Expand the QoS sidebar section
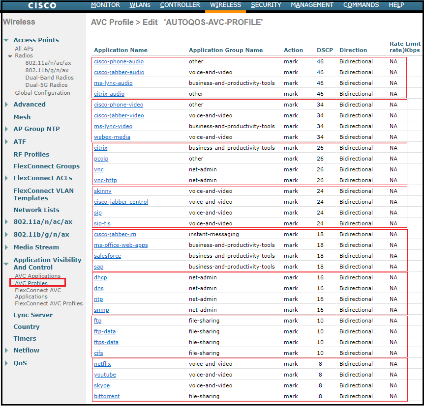The image size is (424, 406). [6, 363]
